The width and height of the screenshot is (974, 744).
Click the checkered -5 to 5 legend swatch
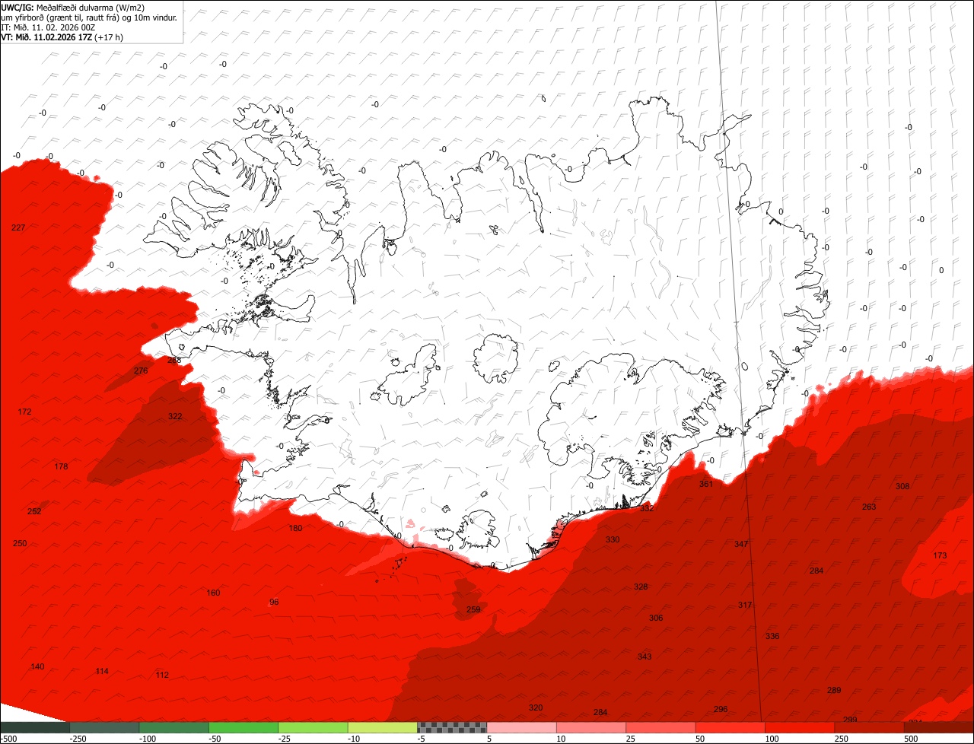pyautogui.click(x=452, y=727)
